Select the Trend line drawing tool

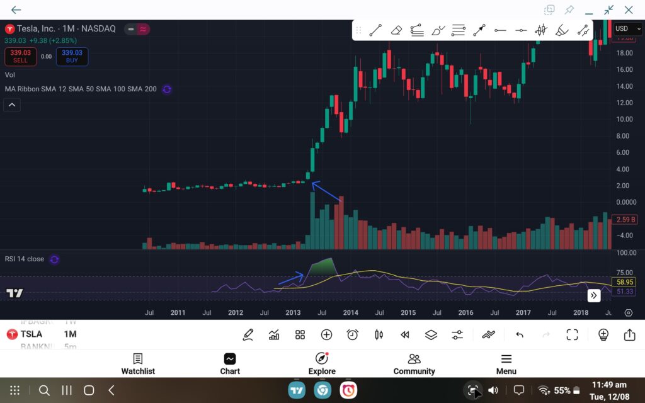[x=375, y=30]
